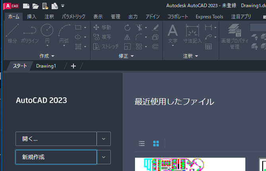Expand the 作成 panel title
This screenshot has width=266, height=171.
47,56
